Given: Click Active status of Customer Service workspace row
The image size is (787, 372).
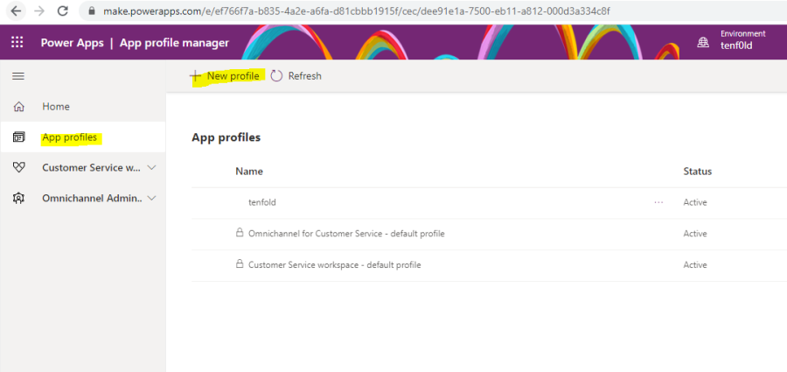Looking at the screenshot, I should [x=695, y=264].
